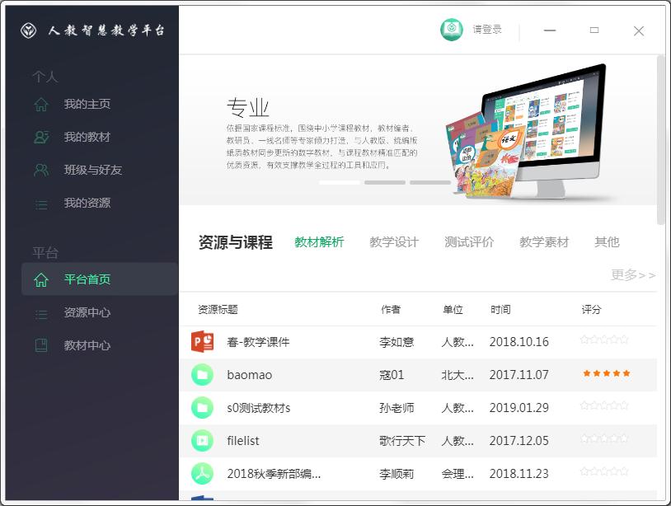
Task: Click the list icon beside 资源中心
Action: point(41,314)
